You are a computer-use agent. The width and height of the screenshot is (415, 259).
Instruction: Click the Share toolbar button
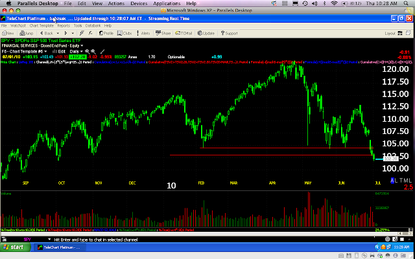(x=163, y=33)
